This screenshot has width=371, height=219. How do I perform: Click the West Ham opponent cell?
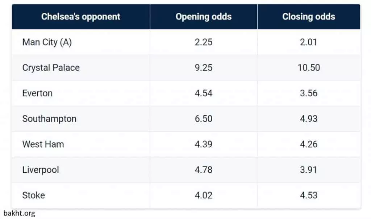(43, 144)
